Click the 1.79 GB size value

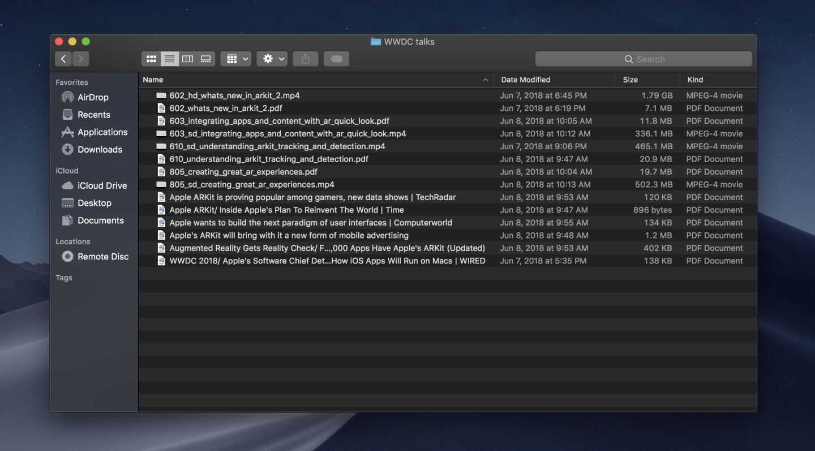click(657, 96)
